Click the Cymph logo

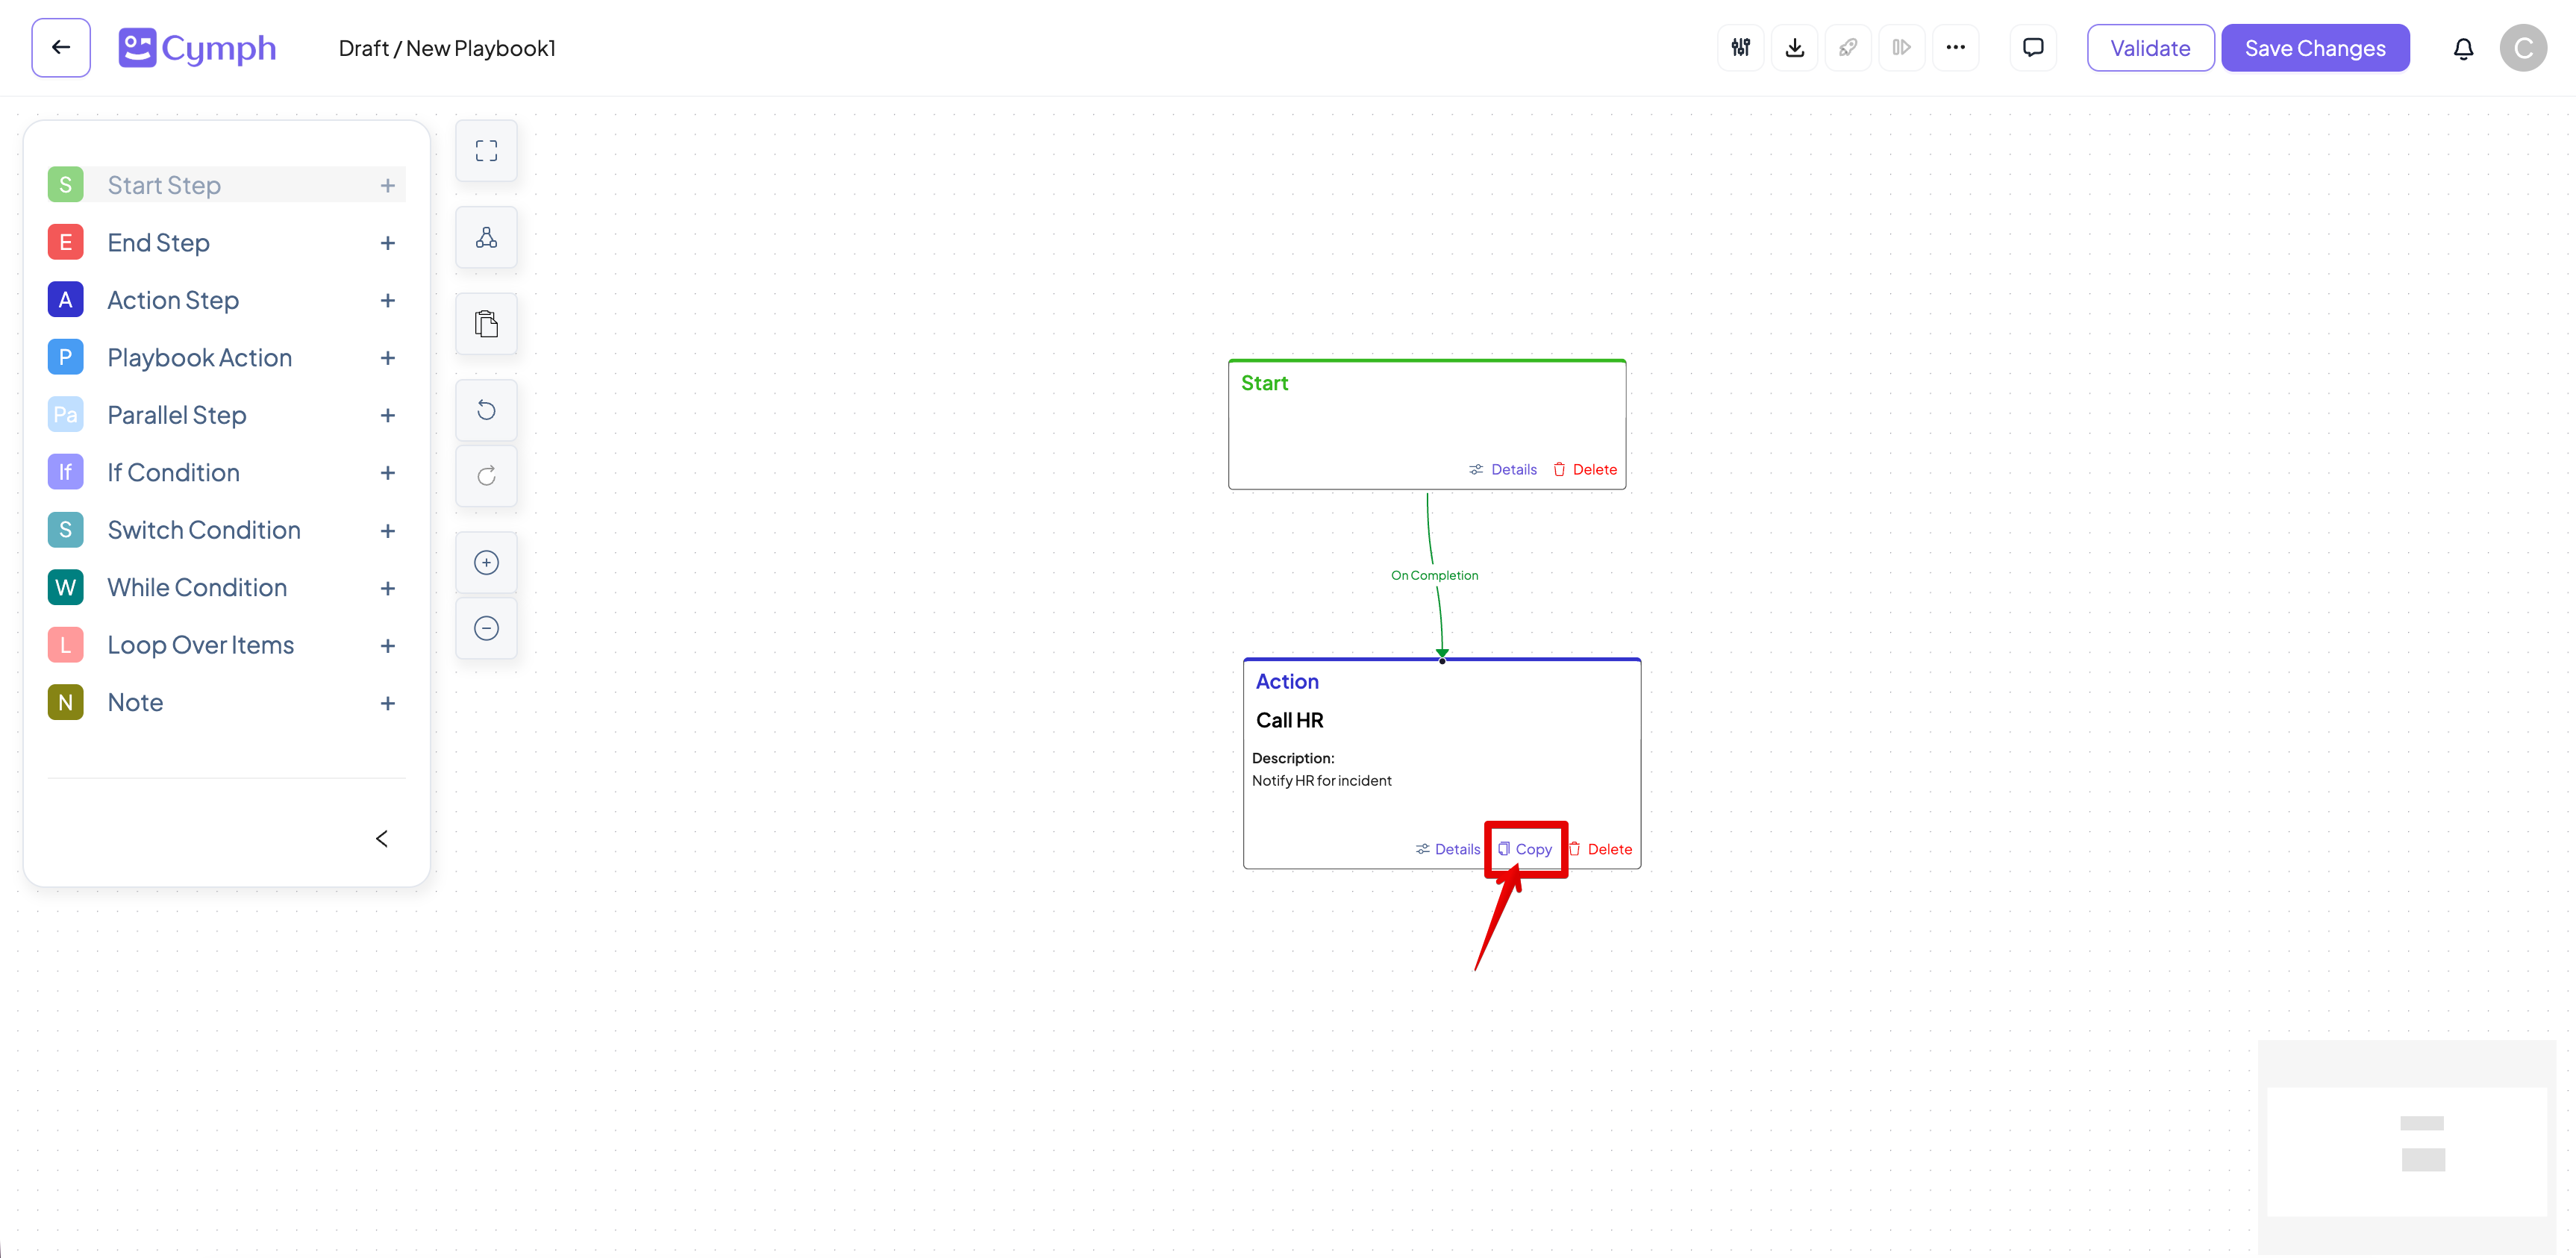point(196,47)
